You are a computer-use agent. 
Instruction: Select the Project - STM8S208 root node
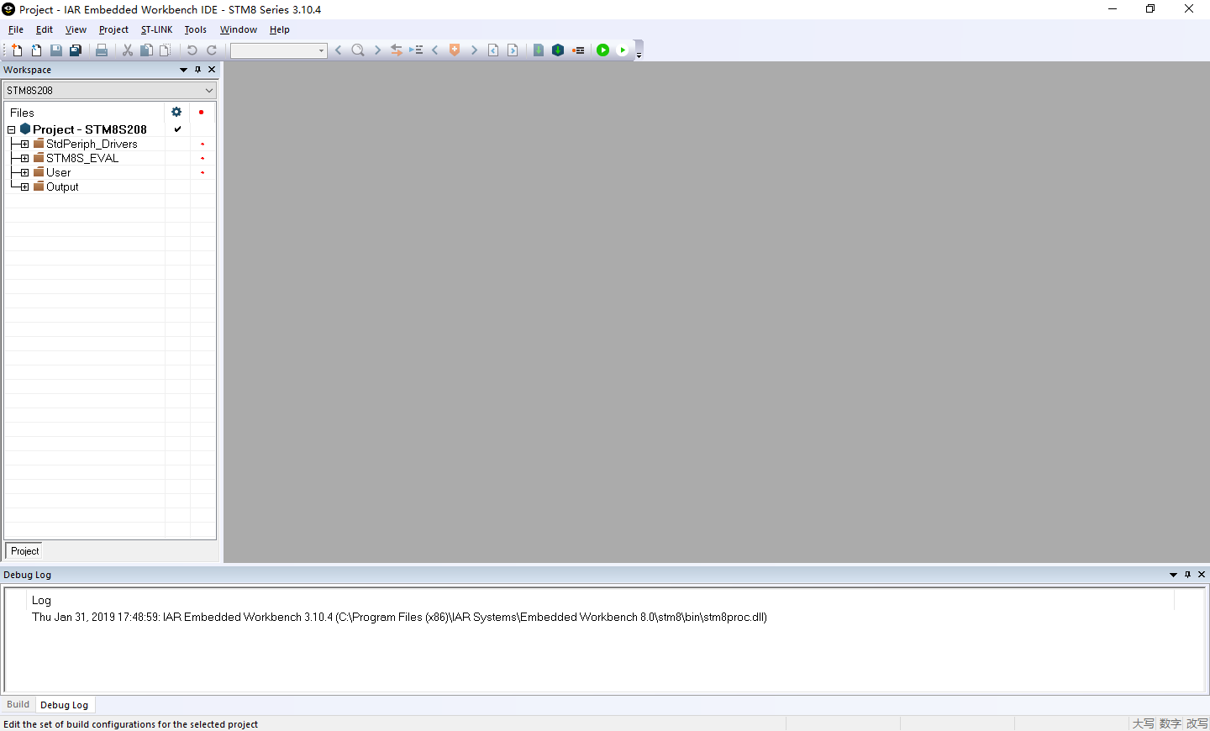pos(90,129)
